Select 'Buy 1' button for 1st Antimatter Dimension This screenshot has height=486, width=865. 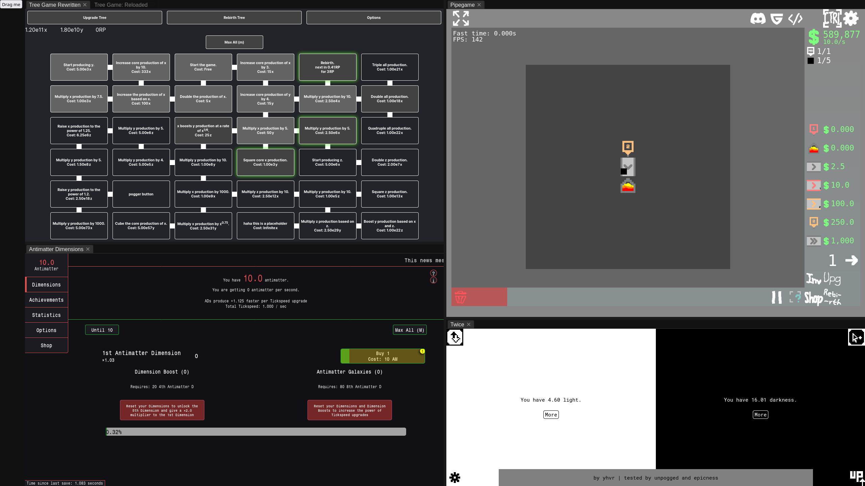tap(382, 356)
